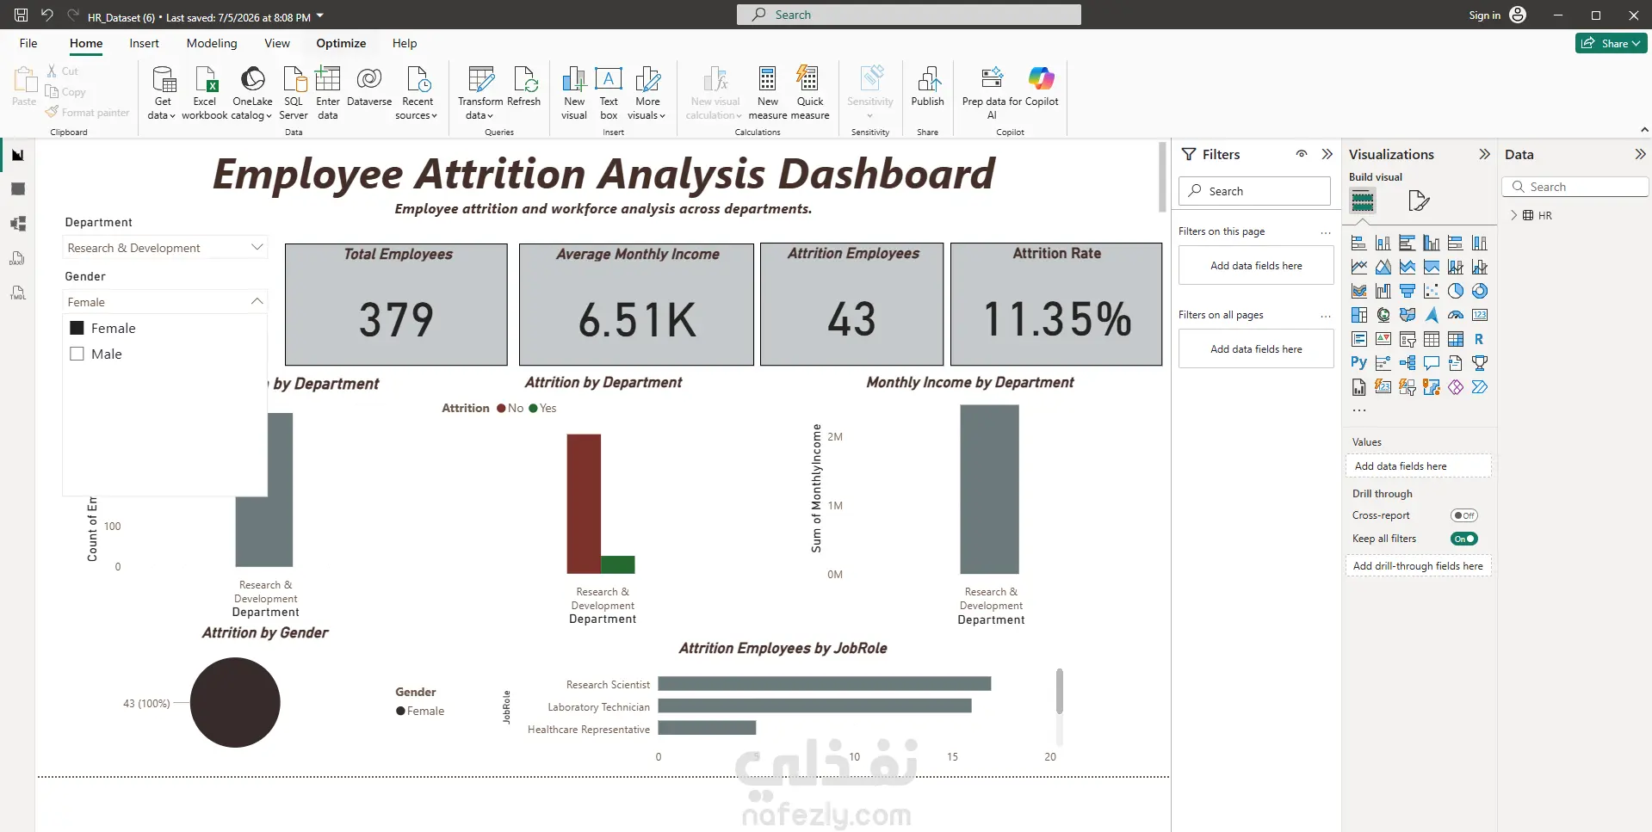
Task: Select the Funnel visual type
Action: coord(1408,291)
